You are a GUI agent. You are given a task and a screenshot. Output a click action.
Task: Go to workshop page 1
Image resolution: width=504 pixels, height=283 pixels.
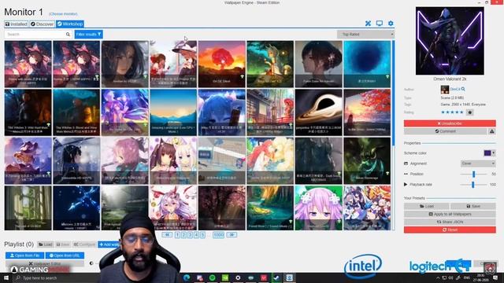click(177, 235)
